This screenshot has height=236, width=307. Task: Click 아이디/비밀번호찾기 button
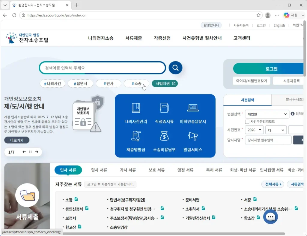[252, 81]
